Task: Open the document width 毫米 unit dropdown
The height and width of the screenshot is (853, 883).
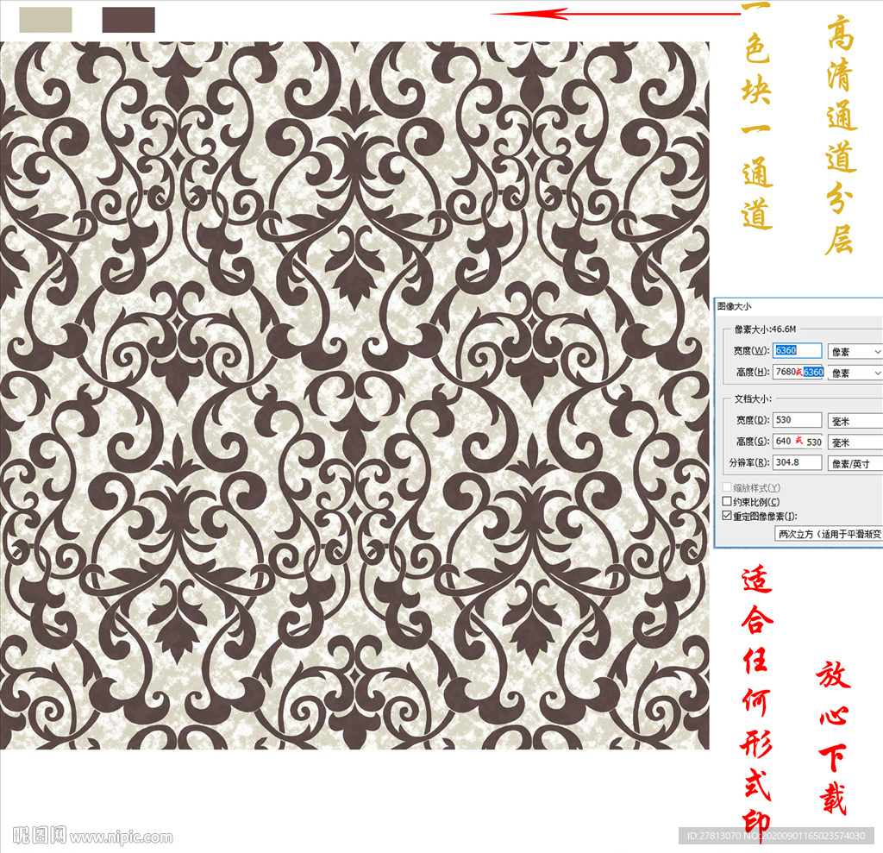Action: [855, 422]
